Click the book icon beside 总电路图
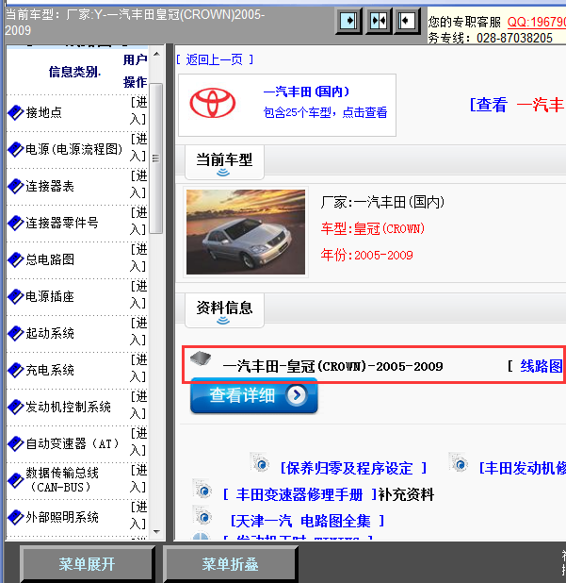Image resolution: width=566 pixels, height=583 pixels. click(16, 259)
